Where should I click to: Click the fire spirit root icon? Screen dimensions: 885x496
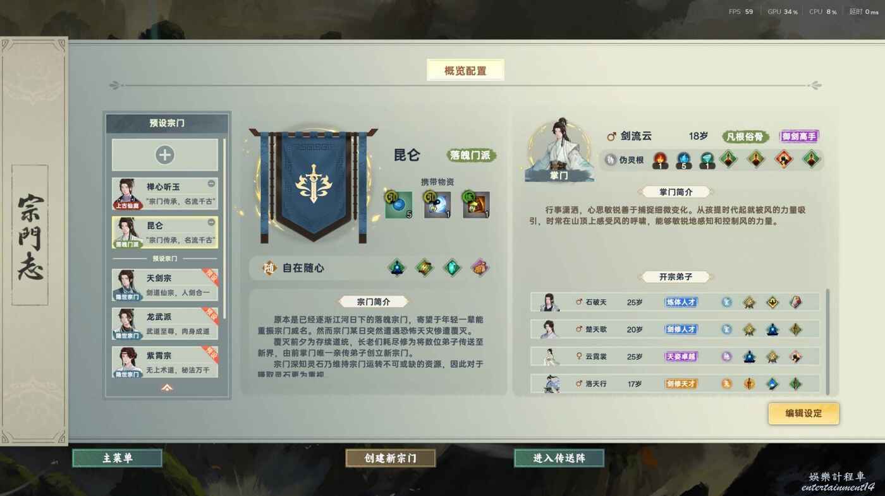pyautogui.click(x=660, y=160)
